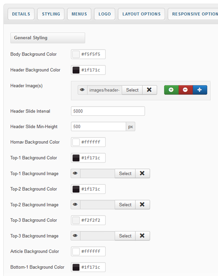Screen dimensions: 218x276
Task: Click the red remove header image button
Action: point(186,90)
